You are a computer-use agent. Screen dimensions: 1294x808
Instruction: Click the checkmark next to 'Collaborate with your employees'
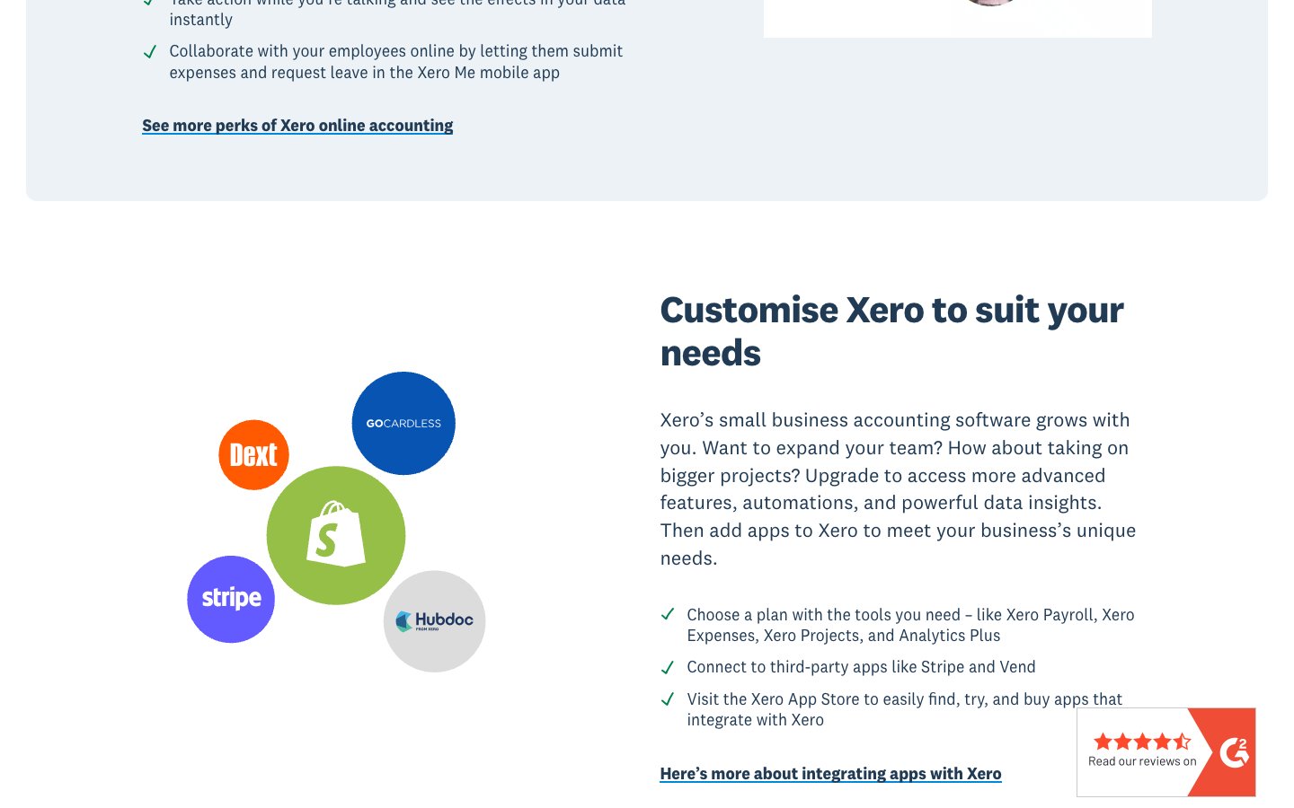pyautogui.click(x=150, y=52)
